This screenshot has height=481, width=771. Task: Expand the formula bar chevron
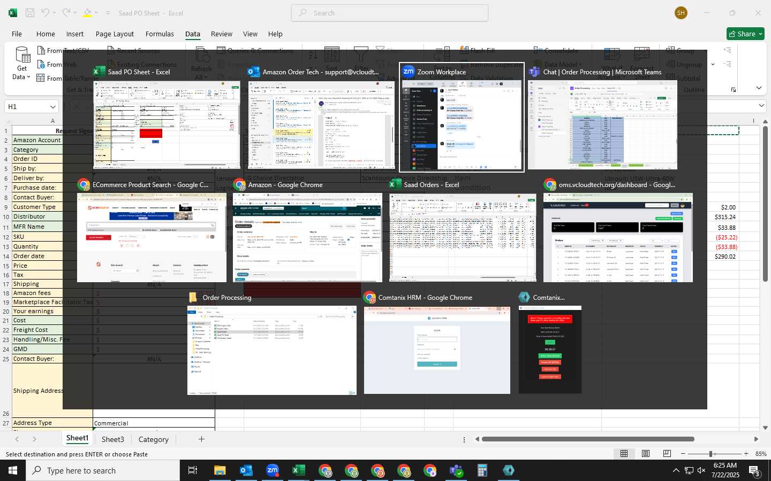[x=762, y=106]
